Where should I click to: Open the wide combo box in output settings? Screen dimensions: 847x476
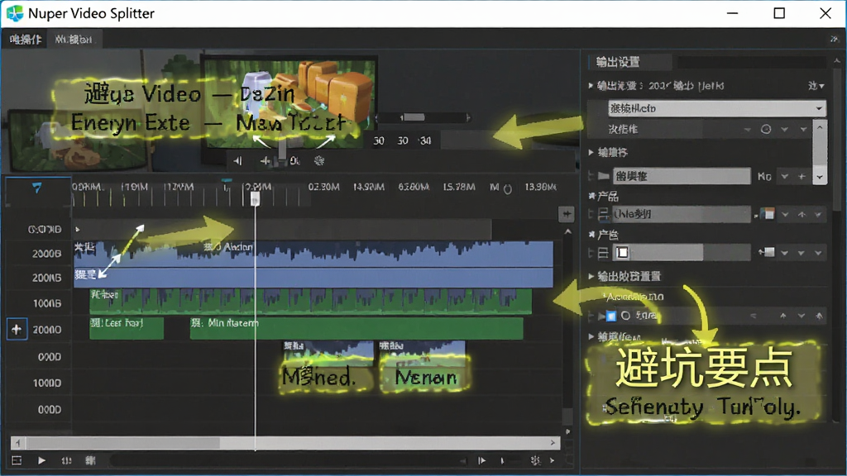pyautogui.click(x=717, y=108)
